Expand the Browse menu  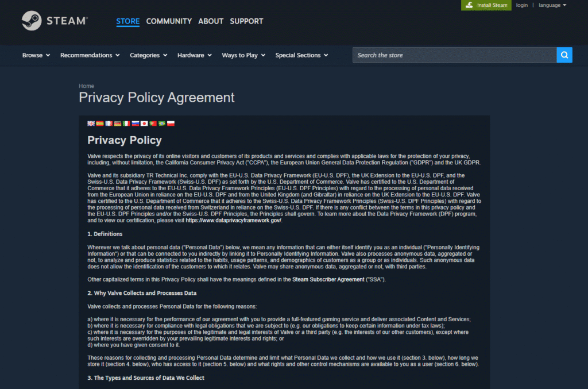pos(36,55)
